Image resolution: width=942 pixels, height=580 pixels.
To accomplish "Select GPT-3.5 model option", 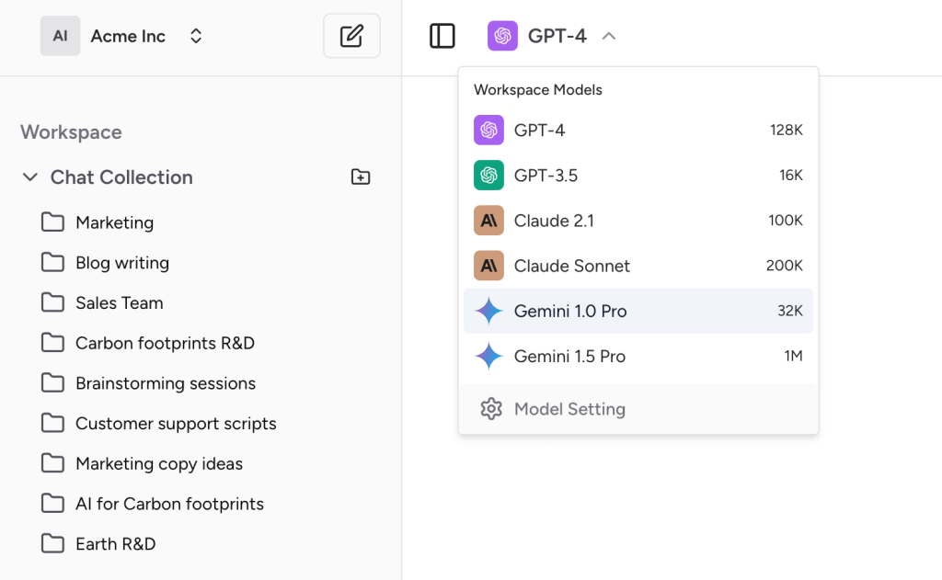I will [x=638, y=176].
